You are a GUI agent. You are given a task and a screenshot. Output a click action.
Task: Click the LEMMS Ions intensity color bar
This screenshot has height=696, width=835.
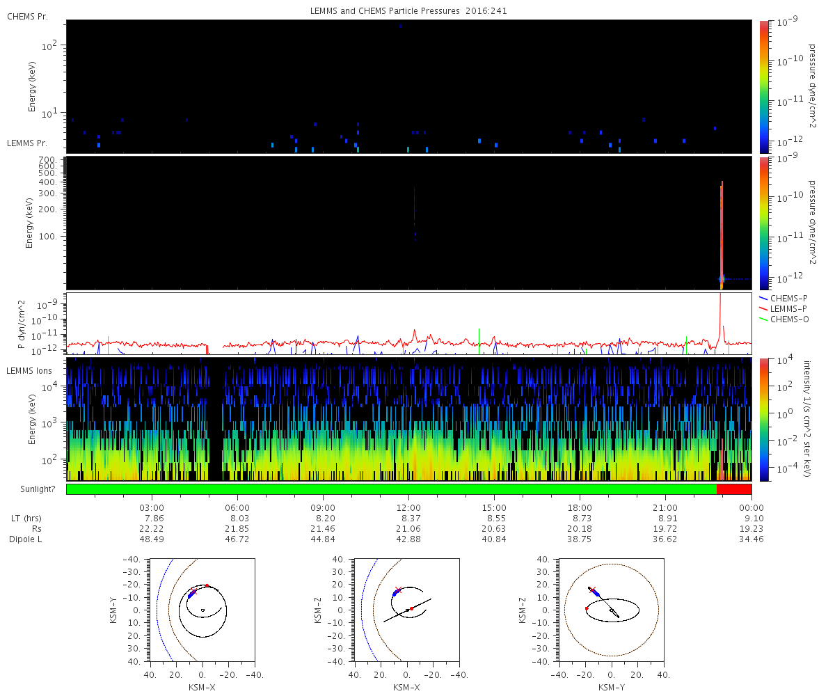pos(763,419)
